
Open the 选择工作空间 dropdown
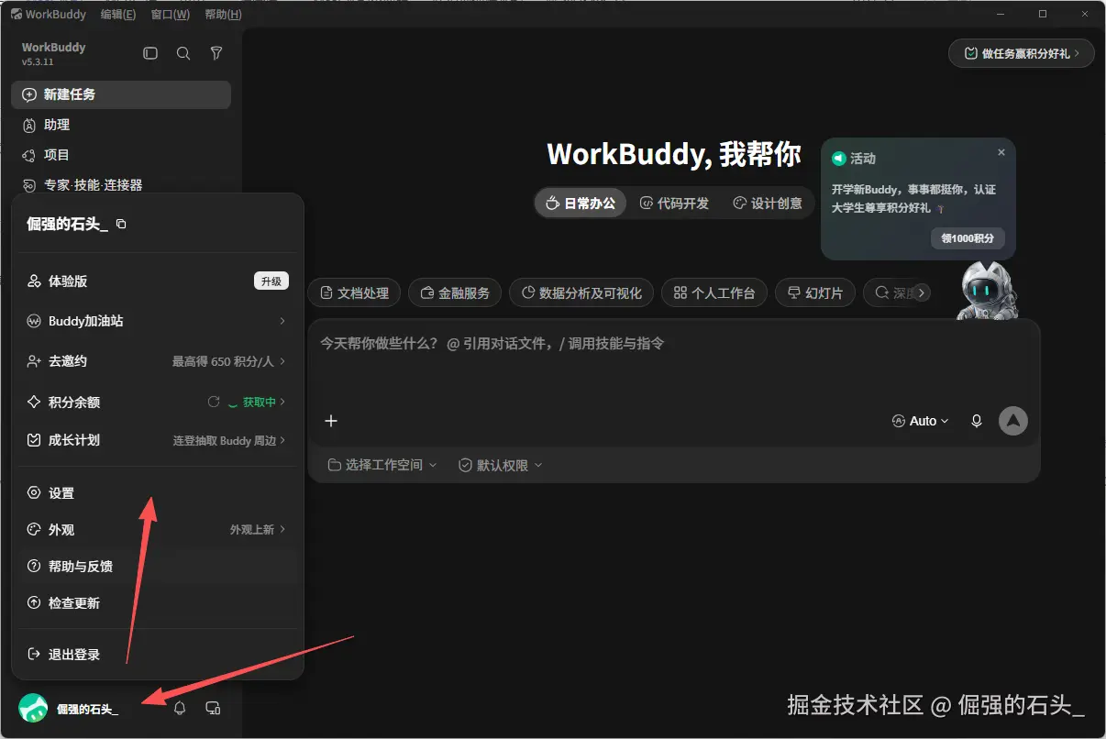point(383,465)
